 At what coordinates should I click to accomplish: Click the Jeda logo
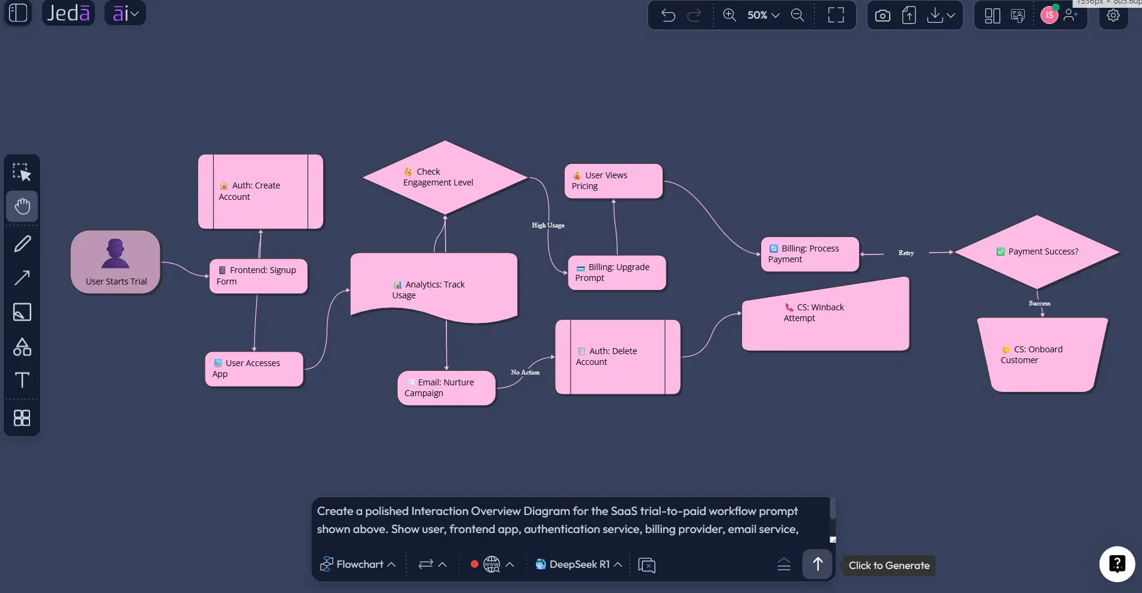click(x=68, y=13)
